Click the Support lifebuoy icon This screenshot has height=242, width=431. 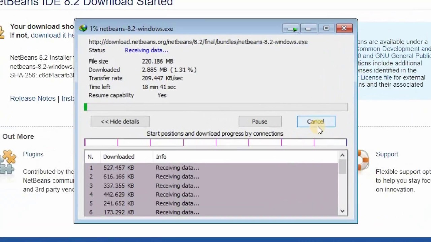tap(364, 160)
